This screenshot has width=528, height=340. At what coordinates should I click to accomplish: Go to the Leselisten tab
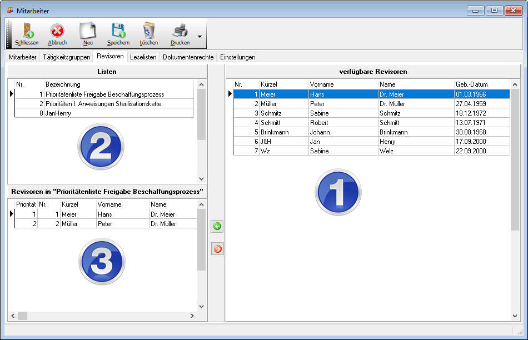(x=143, y=57)
